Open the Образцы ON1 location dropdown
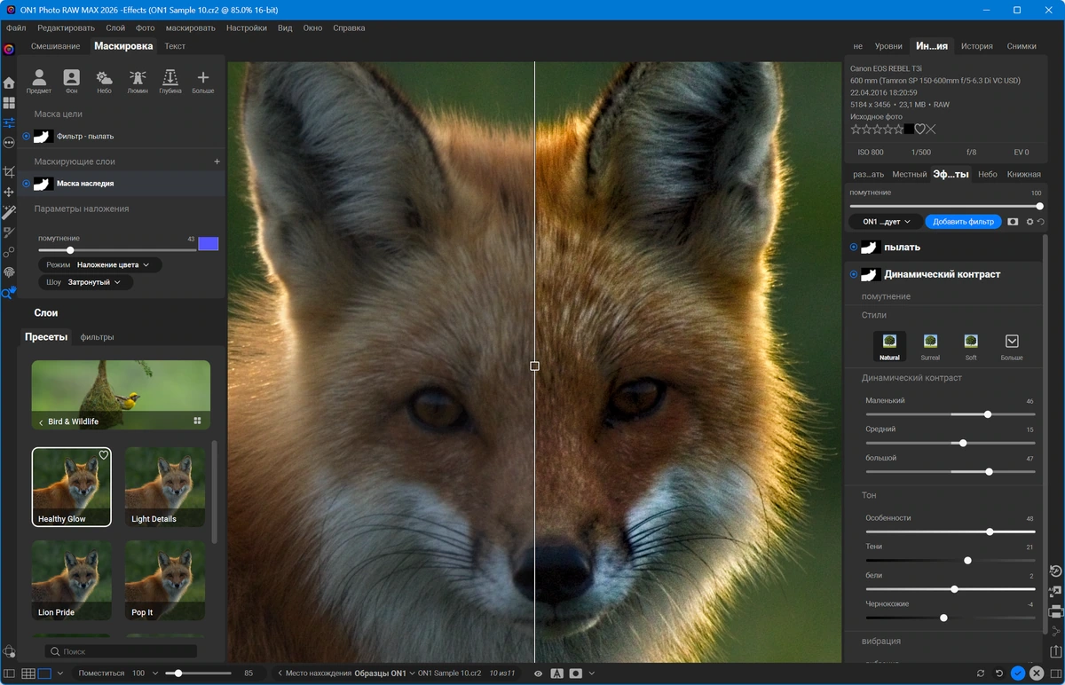The height and width of the screenshot is (685, 1065). tap(385, 673)
